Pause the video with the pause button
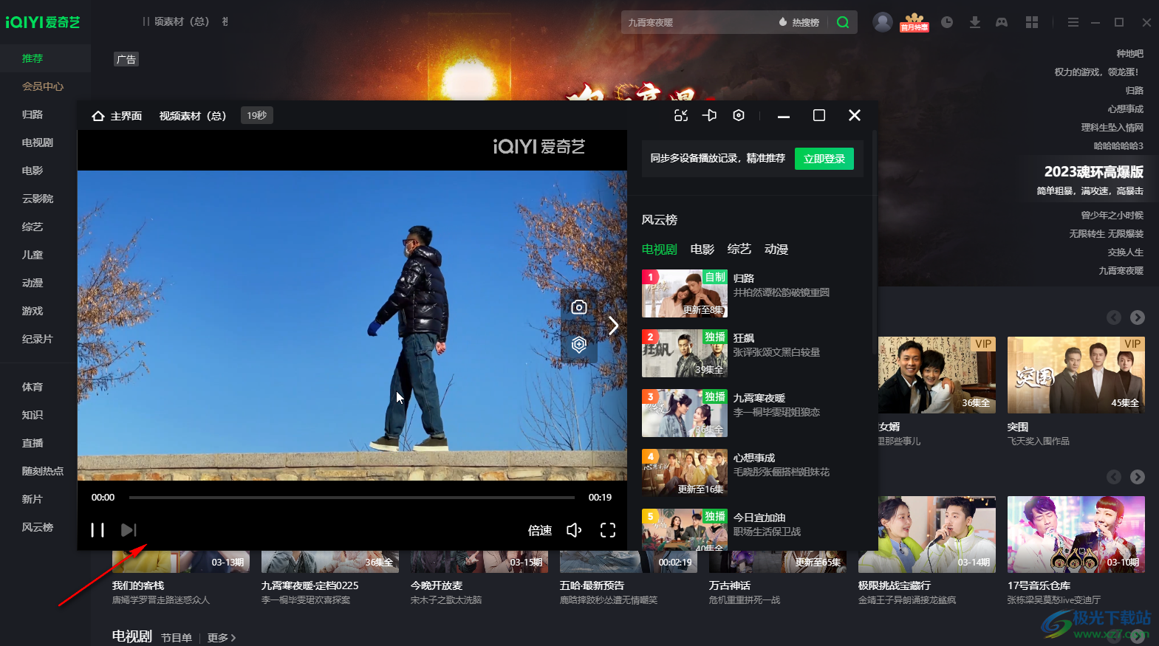Viewport: 1159px width, 646px height. (98, 530)
